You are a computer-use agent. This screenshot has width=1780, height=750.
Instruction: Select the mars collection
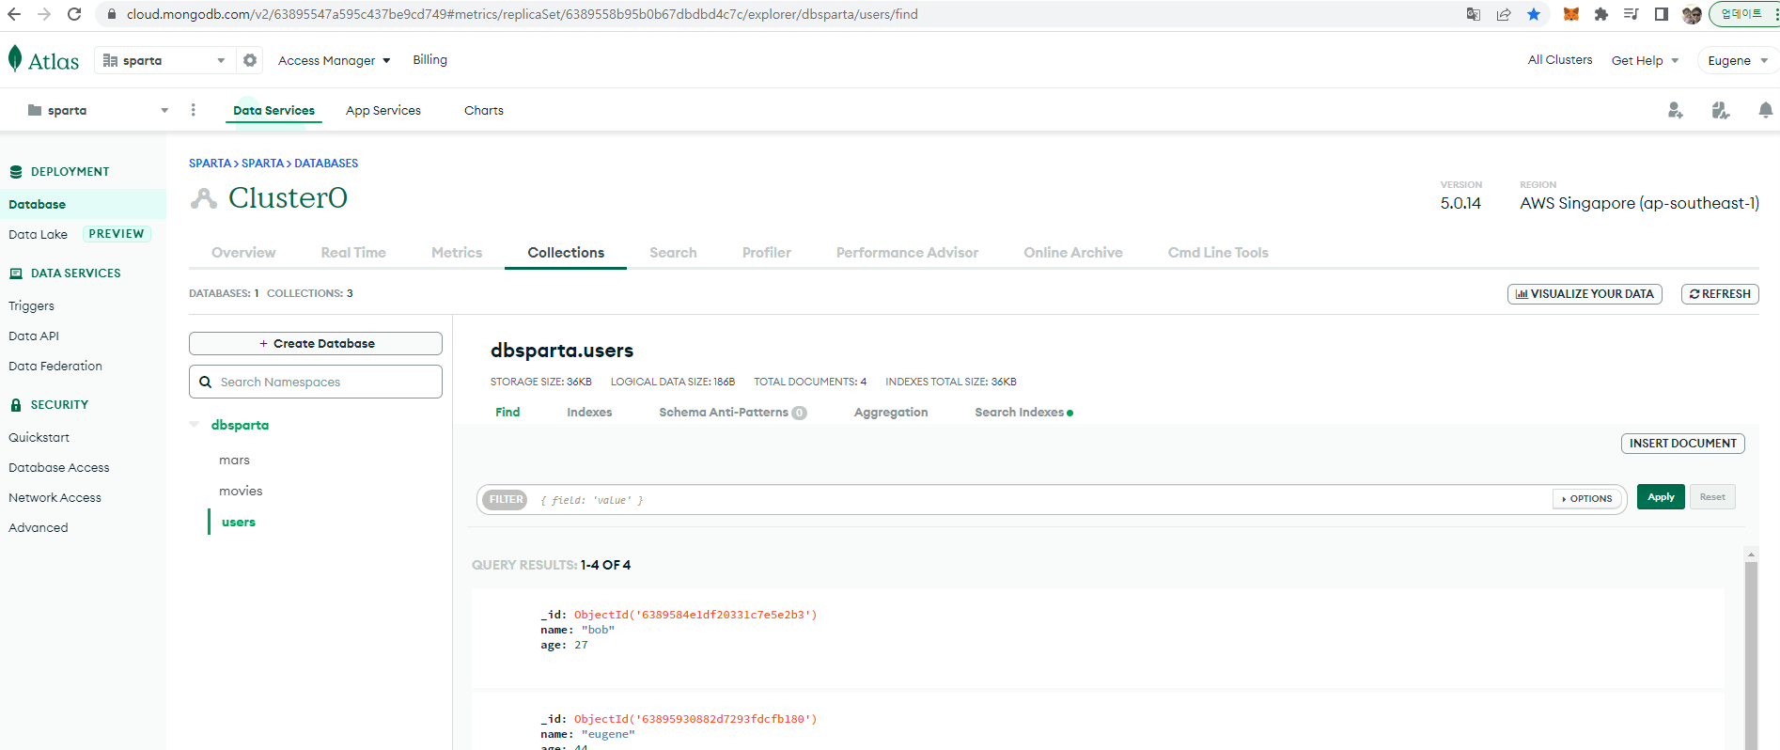(x=235, y=461)
